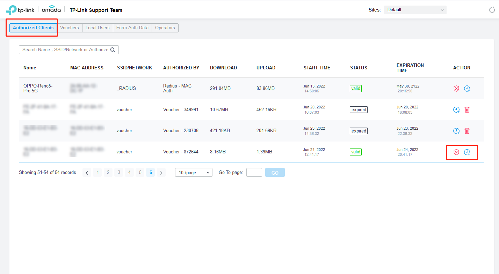The image size is (499, 274).
Task: Select the Form Auth Data tab
Action: (132, 28)
